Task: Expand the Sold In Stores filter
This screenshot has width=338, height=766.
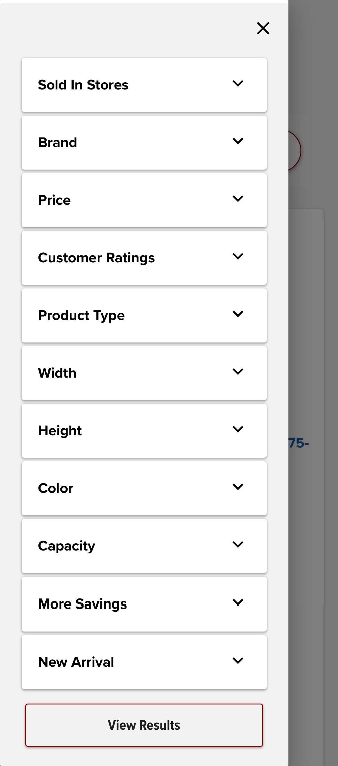Action: [144, 85]
